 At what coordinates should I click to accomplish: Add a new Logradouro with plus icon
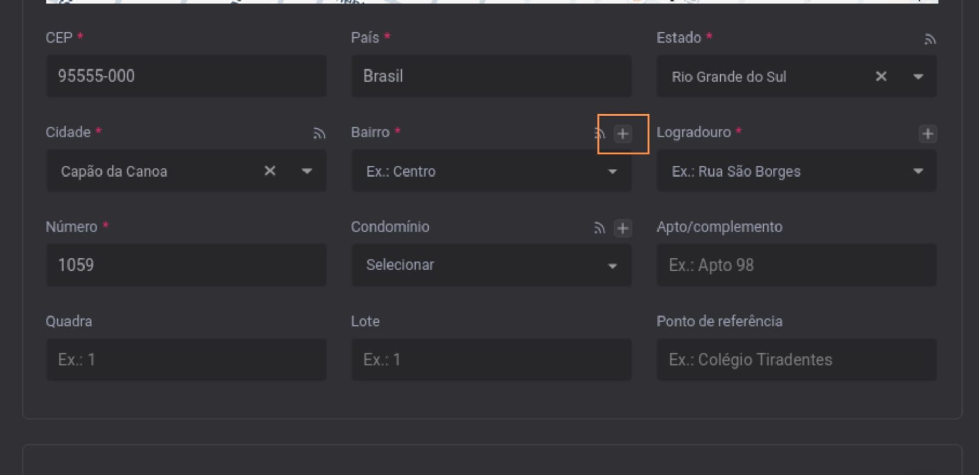click(x=927, y=134)
